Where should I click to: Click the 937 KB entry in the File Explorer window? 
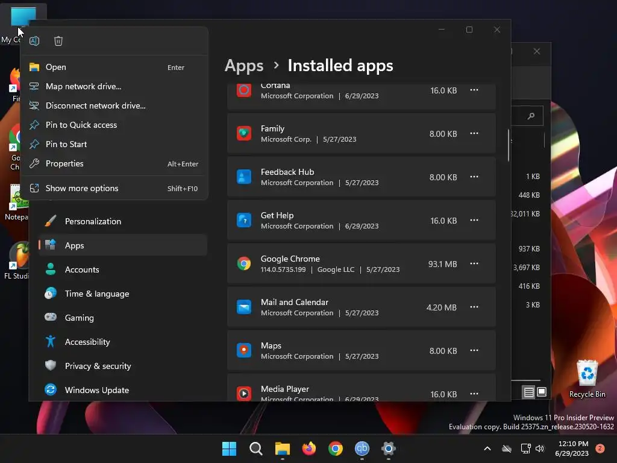point(529,249)
